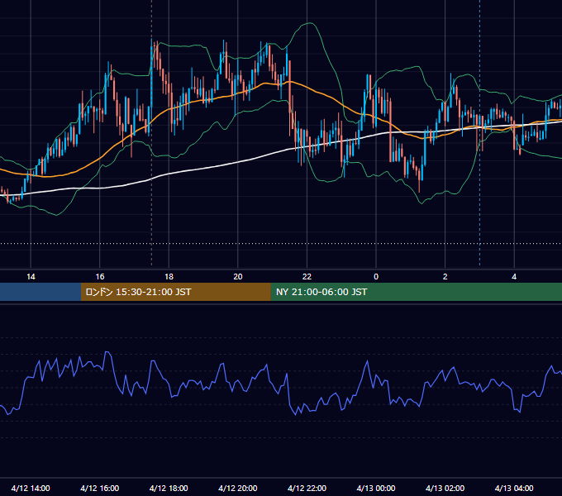Click the London 15:30-21:00 JST session bar
Screen dimensions: 562x496
(x=175, y=292)
